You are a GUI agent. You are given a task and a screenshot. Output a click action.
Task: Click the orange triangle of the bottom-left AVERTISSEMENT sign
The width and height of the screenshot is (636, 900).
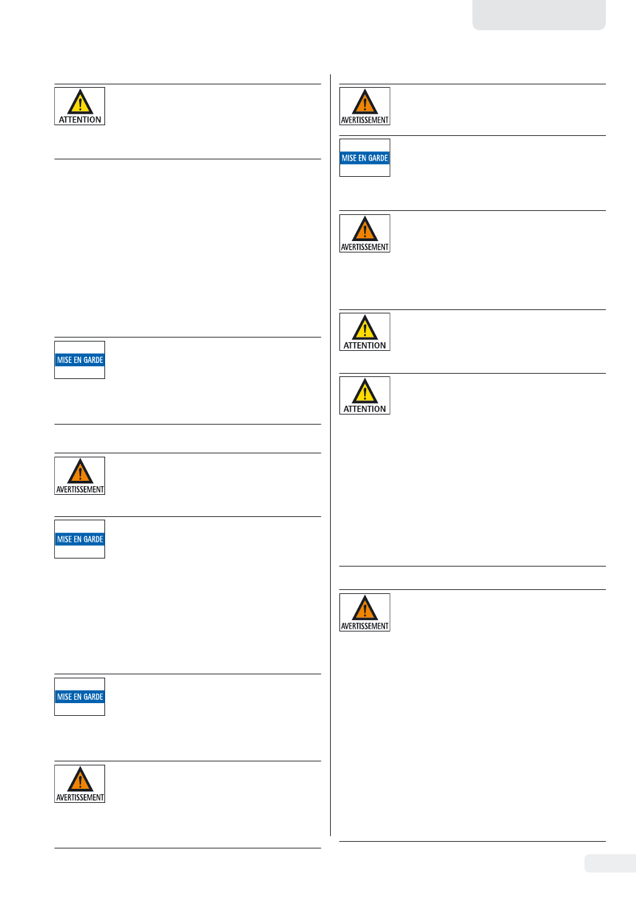point(80,779)
